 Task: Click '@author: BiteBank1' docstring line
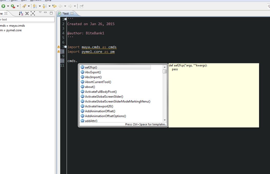(x=86, y=33)
